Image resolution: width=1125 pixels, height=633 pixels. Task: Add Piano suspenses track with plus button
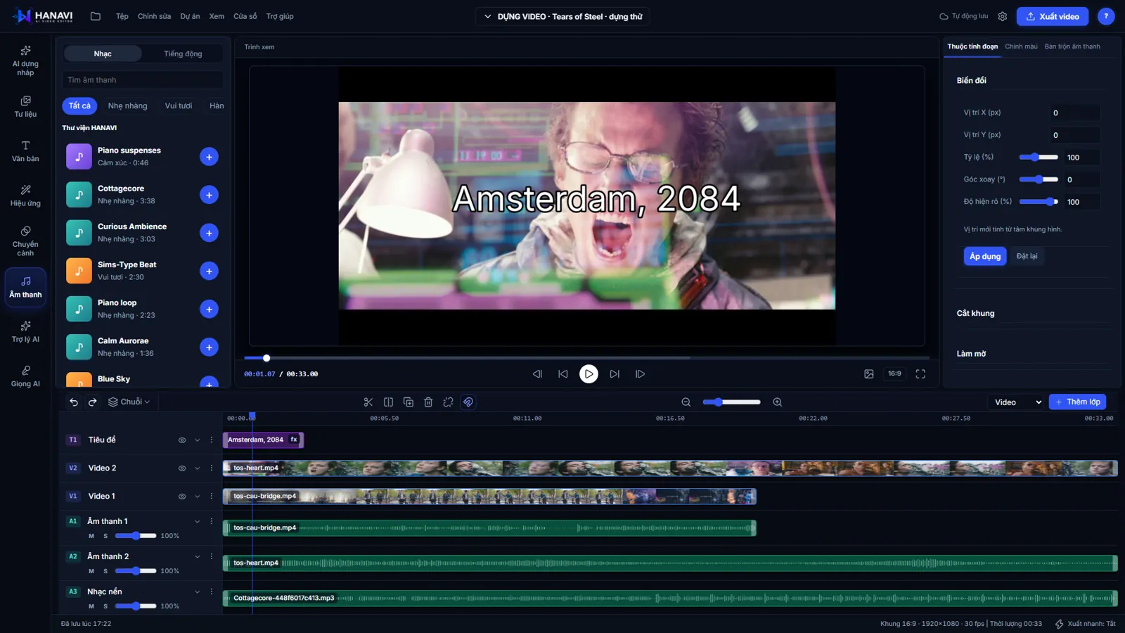click(209, 157)
